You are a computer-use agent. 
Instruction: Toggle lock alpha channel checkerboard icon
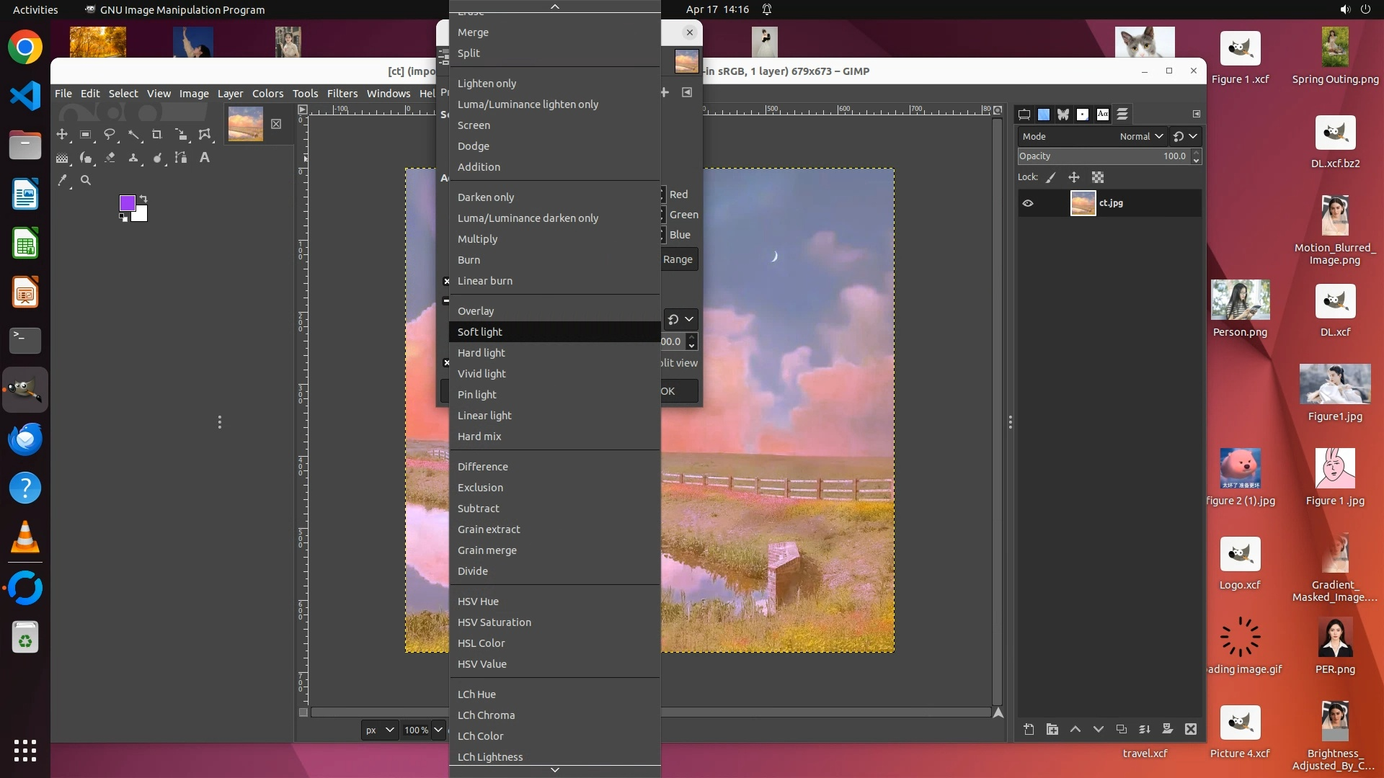click(1098, 178)
